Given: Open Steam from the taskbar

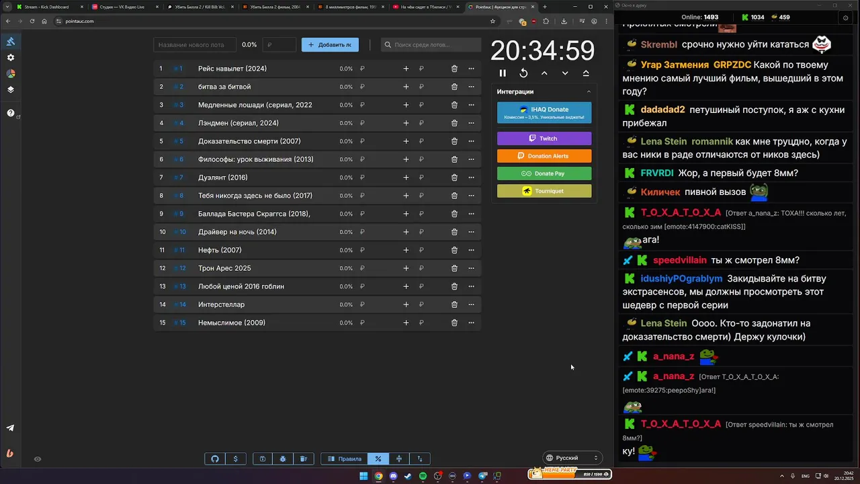Looking at the screenshot, I should tap(408, 476).
